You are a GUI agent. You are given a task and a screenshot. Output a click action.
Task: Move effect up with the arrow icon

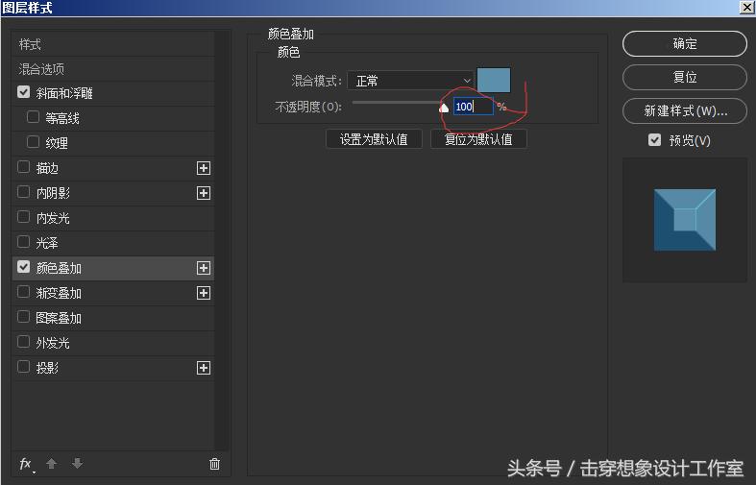point(51,464)
